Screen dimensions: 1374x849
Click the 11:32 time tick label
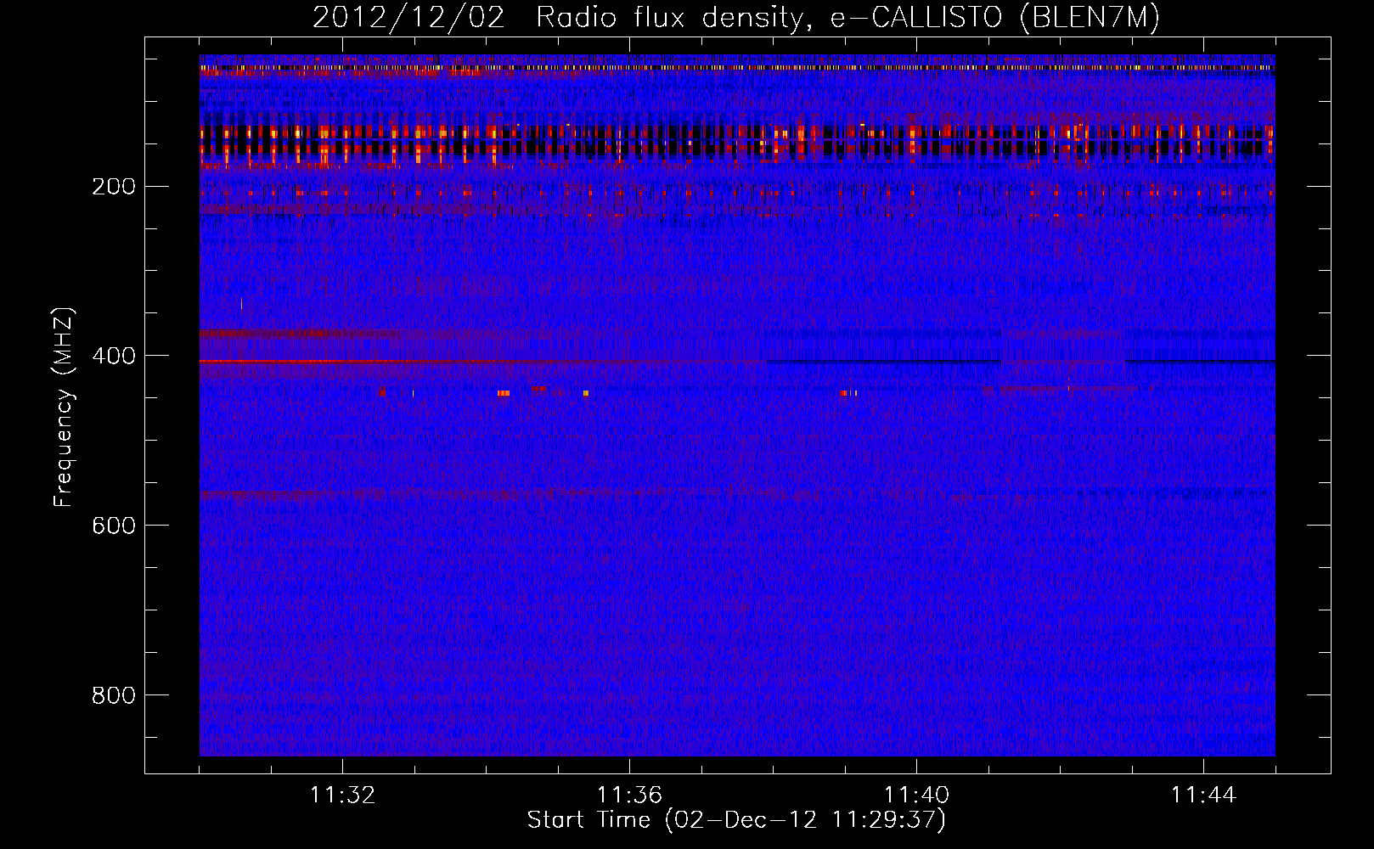coord(342,796)
